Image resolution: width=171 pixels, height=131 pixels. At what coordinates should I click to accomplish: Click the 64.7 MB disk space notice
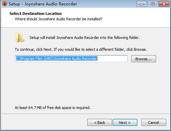click(x=53, y=108)
